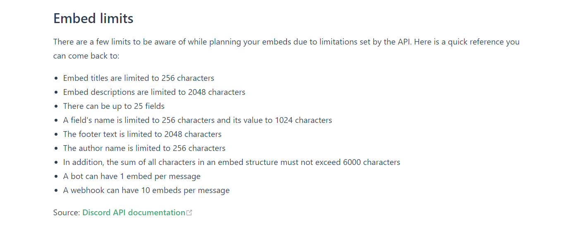Select the bullet about embed titles limit
The width and height of the screenshot is (574, 226).
(139, 78)
